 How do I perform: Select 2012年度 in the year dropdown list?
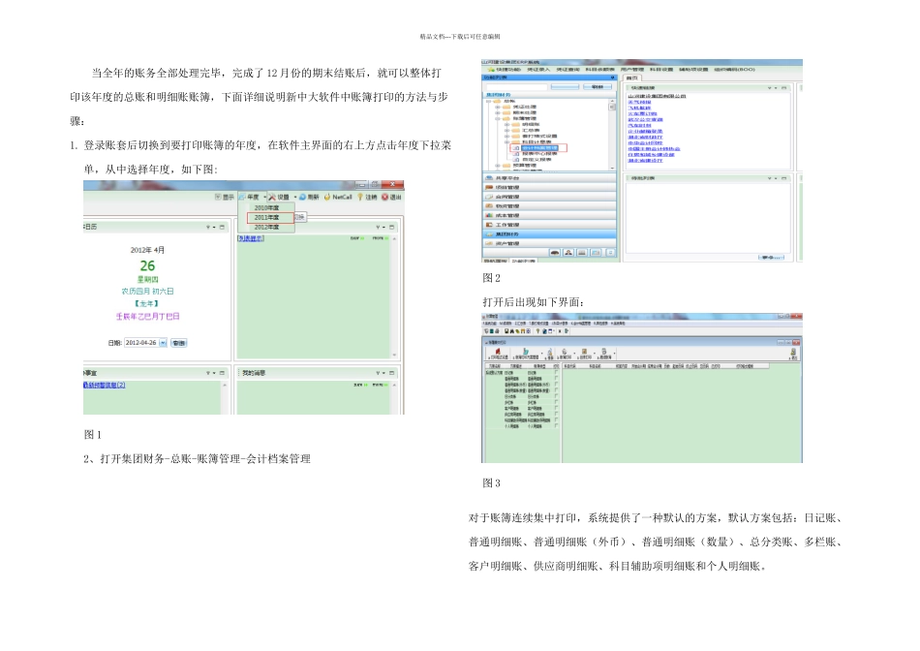pos(266,227)
